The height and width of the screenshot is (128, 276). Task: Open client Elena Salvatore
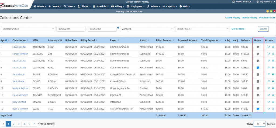pos(20,95)
